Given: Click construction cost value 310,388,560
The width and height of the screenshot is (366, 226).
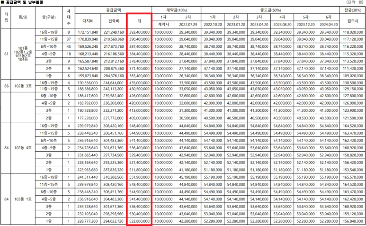Looking at the screenshot, I should (114, 177).
